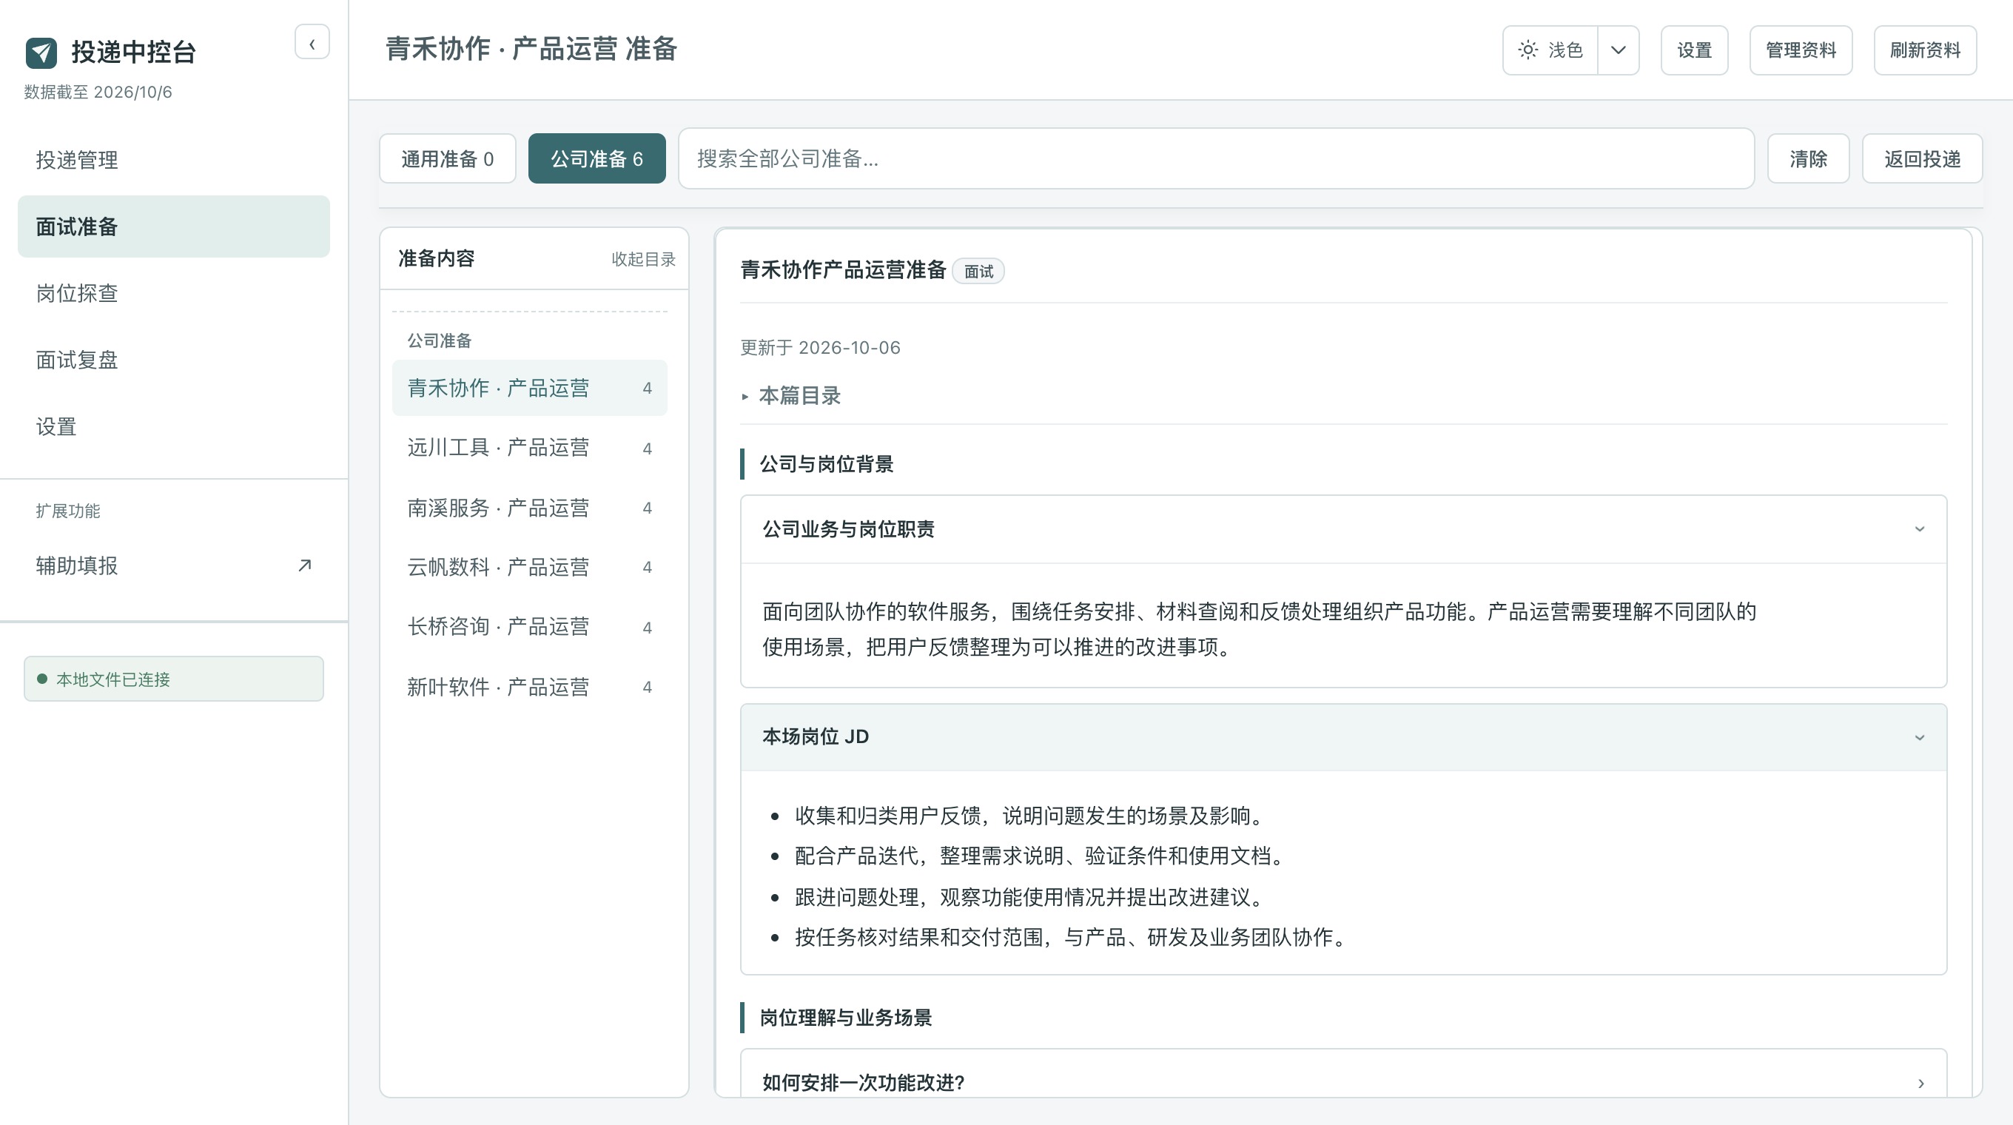Select 青禾协作 · 产品运营 in the list
The height and width of the screenshot is (1125, 2013).
530,389
